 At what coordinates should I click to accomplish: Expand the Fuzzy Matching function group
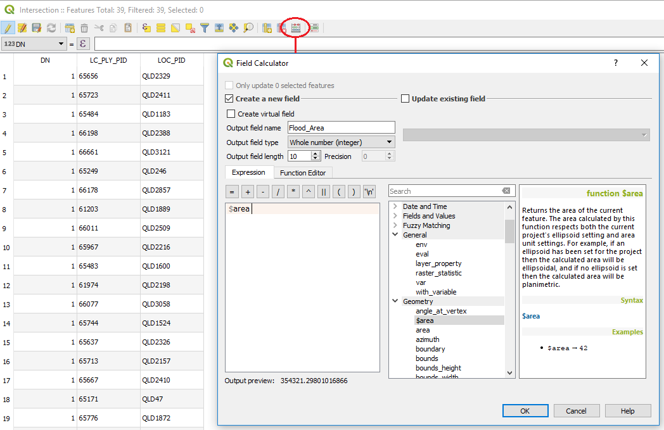(x=395, y=225)
